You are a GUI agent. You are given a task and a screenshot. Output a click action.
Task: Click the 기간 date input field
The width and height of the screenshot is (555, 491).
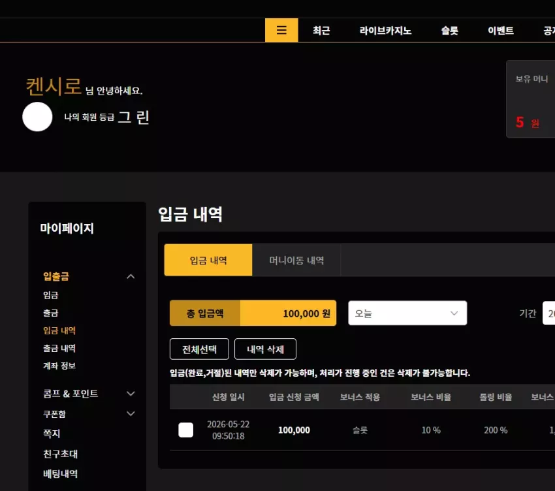tap(548, 313)
